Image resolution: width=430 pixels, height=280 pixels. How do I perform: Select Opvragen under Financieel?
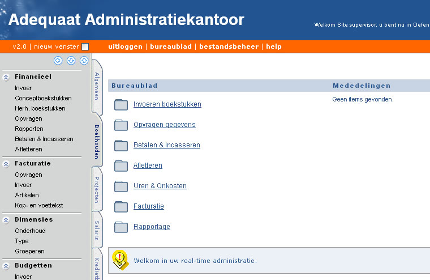pos(28,118)
